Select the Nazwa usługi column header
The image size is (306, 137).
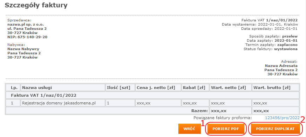point(63,88)
